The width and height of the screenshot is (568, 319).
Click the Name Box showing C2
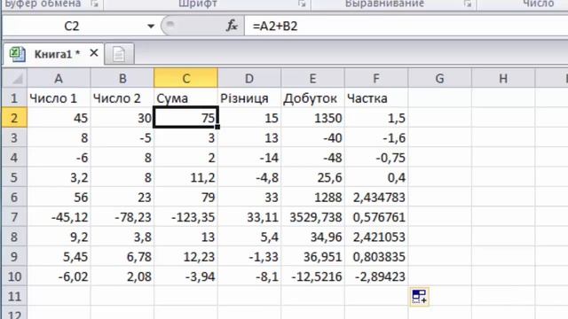tap(72, 26)
